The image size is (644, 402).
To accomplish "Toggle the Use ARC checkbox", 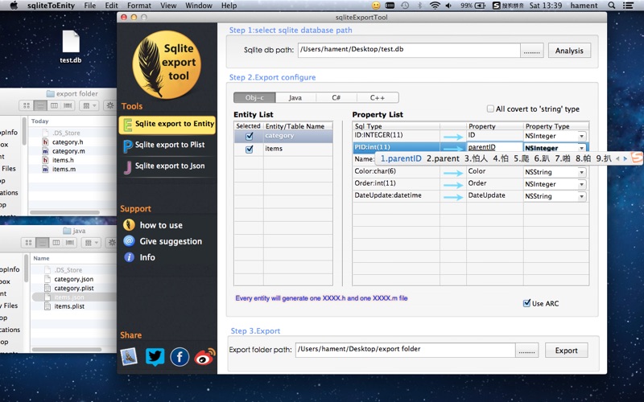I will tap(526, 303).
